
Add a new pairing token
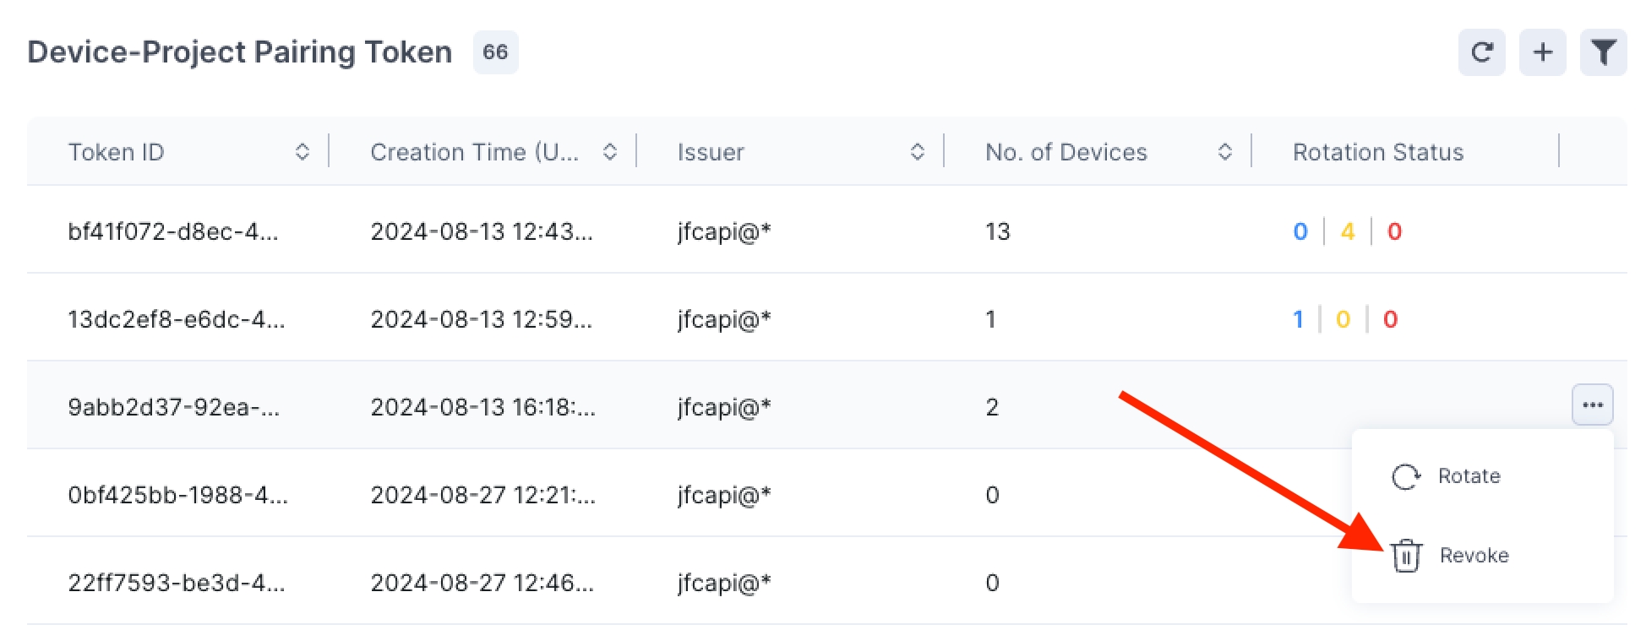pos(1542,52)
